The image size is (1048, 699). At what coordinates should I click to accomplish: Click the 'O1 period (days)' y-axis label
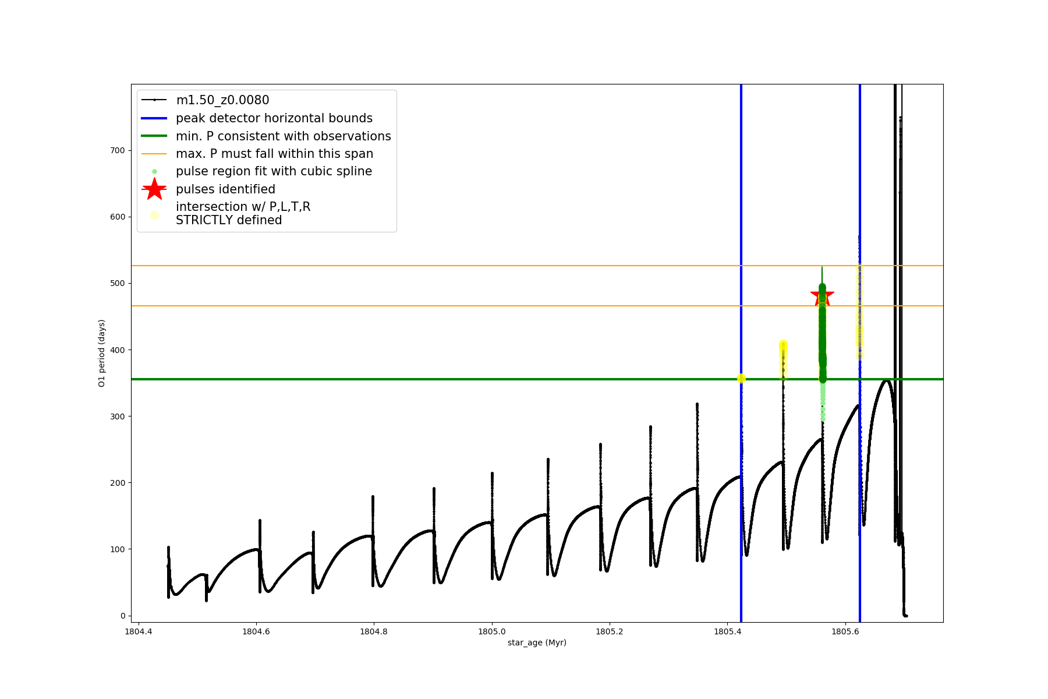click(102, 353)
